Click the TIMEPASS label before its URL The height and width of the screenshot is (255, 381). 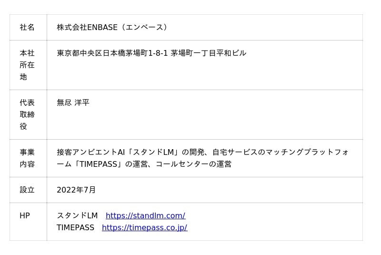[75, 227]
